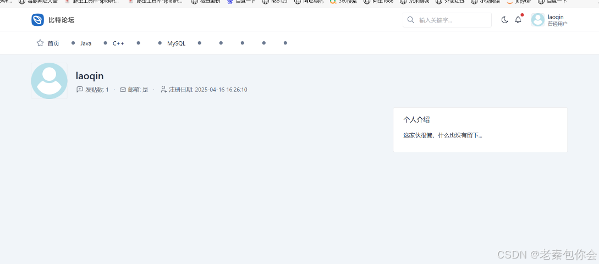Image resolution: width=599 pixels, height=264 pixels.
Task: Click the 这家伙很懒 intro text
Action: pos(443,135)
